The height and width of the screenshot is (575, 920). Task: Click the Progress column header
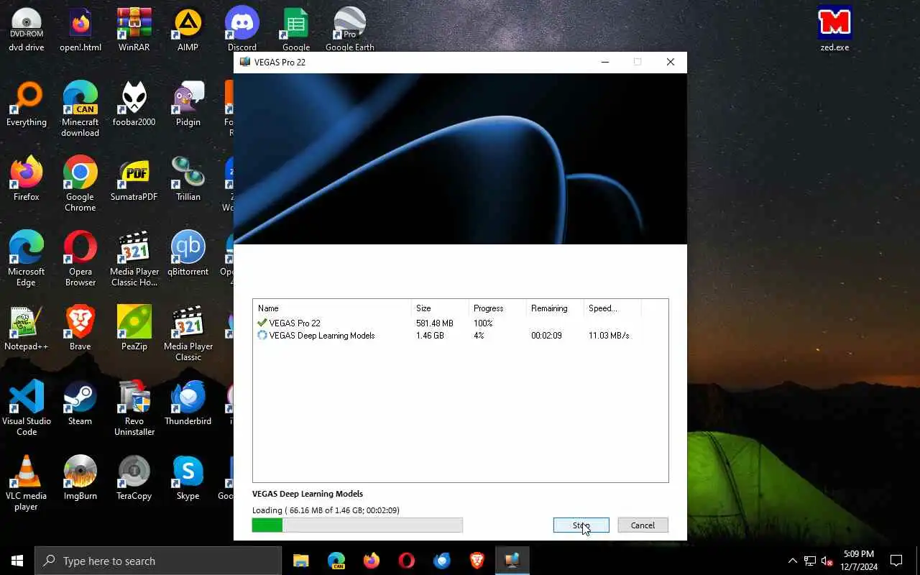tap(497, 308)
